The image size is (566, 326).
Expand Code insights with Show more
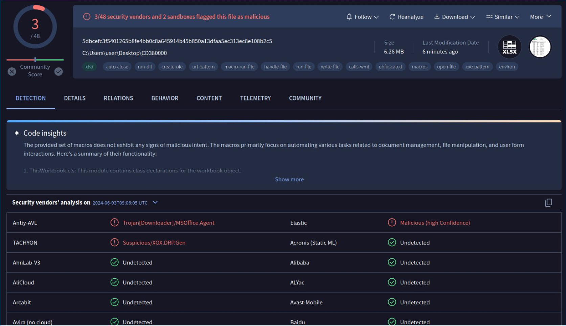(x=289, y=179)
